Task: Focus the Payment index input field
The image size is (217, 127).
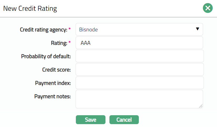Action: pos(139,83)
